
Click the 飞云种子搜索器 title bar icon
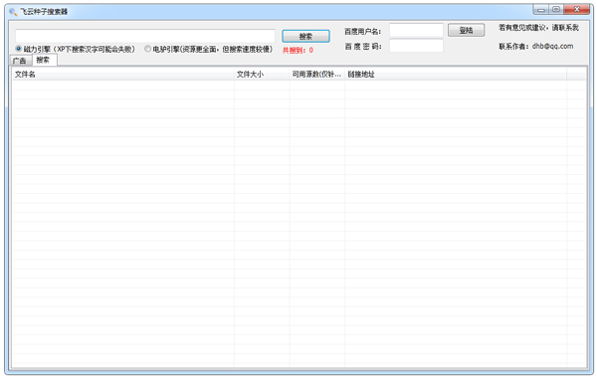click(x=13, y=12)
